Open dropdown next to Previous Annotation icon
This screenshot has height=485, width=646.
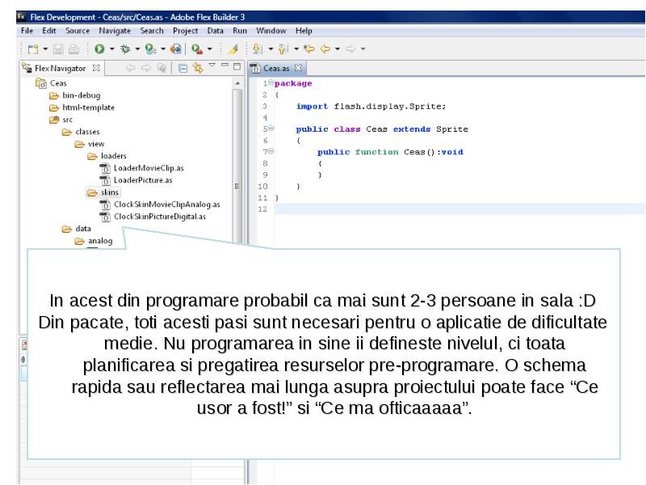[x=296, y=49]
